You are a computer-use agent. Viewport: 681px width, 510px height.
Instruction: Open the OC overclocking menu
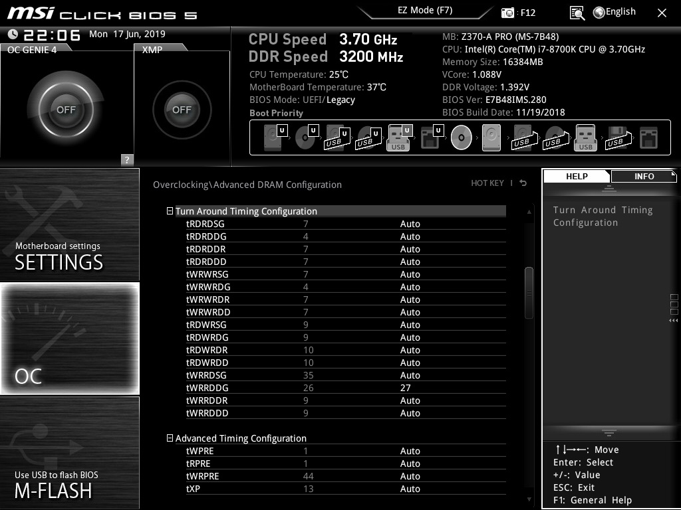coord(69,339)
